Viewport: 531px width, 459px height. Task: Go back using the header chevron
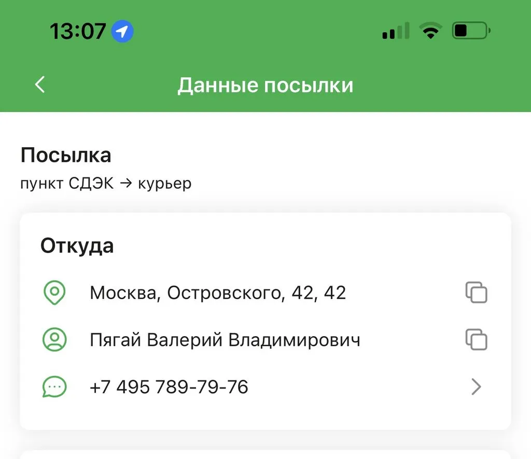(40, 85)
